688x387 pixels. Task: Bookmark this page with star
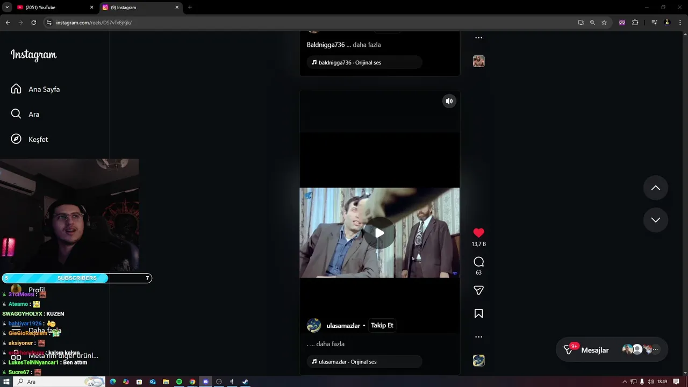(604, 23)
